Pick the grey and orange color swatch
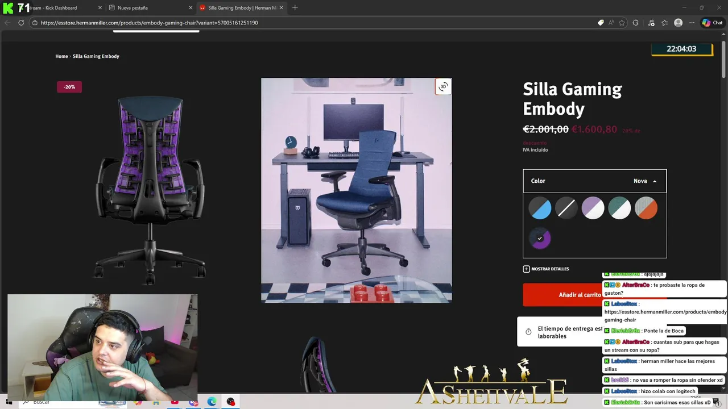This screenshot has height=409, width=728. [646, 208]
